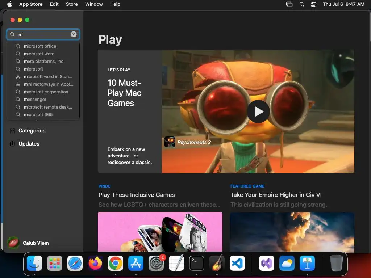Open the App Store menu
This screenshot has width=371, height=278.
31,4
